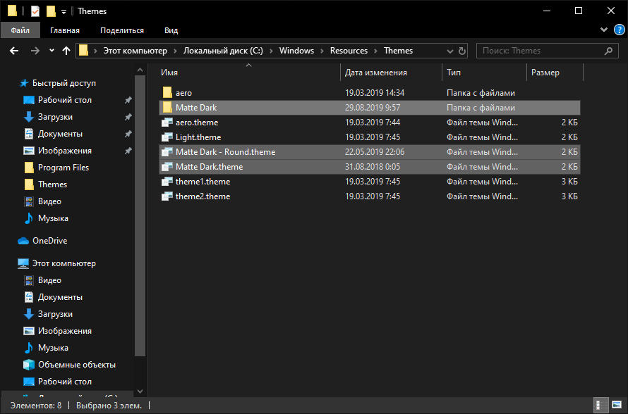Select theme1.theme file icon

click(167, 182)
